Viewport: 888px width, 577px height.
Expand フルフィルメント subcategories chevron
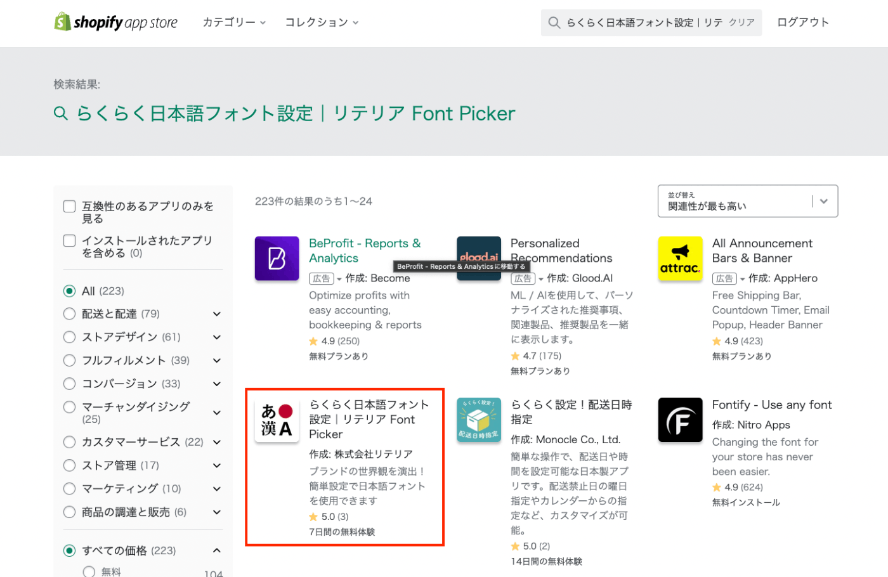click(217, 360)
